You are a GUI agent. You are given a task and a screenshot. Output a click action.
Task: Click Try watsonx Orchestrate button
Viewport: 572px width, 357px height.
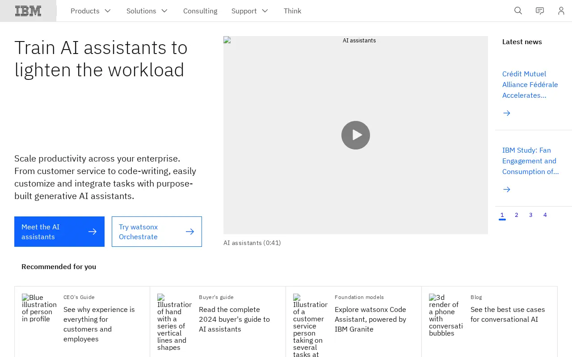click(157, 232)
